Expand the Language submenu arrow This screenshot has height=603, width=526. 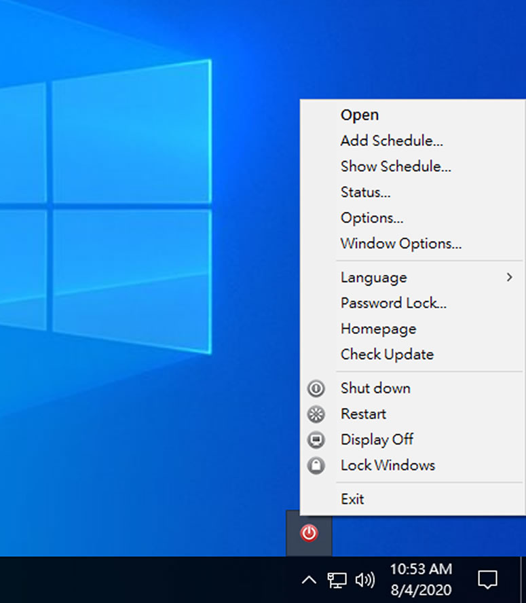coord(510,277)
